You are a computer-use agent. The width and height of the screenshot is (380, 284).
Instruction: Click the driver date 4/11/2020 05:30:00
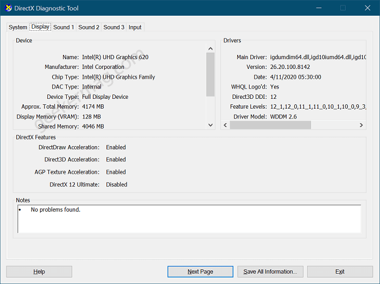point(295,77)
